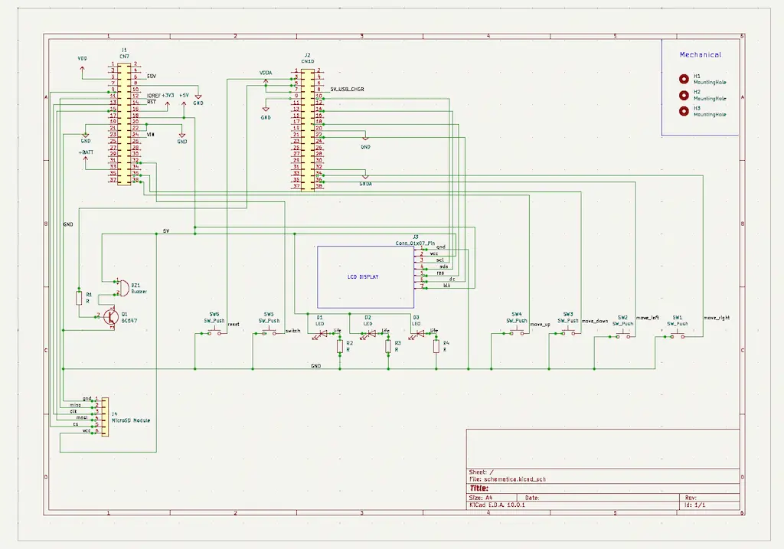Image resolution: width=784 pixels, height=549 pixels.
Task: Click the Mechanical section heading
Action: click(x=700, y=54)
